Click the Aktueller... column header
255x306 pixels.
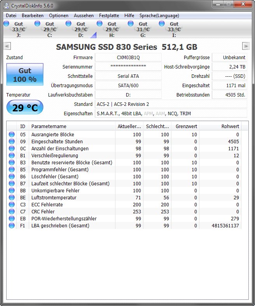[x=129, y=126]
